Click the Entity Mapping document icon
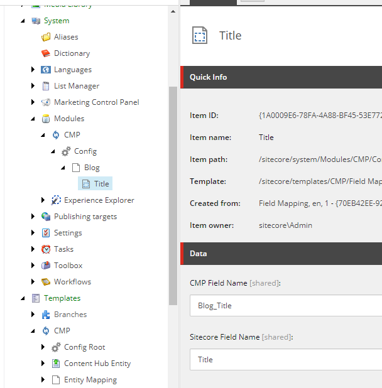The width and height of the screenshot is (382, 388). point(56,380)
